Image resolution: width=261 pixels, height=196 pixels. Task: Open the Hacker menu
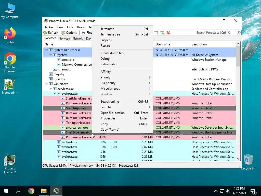click(x=48, y=27)
